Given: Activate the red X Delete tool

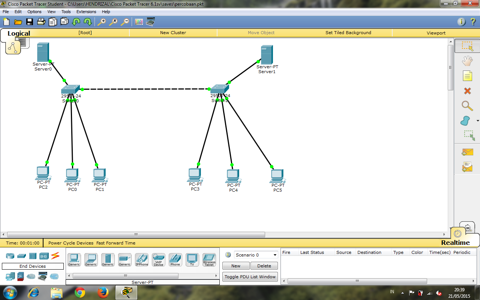Looking at the screenshot, I should click(467, 91).
